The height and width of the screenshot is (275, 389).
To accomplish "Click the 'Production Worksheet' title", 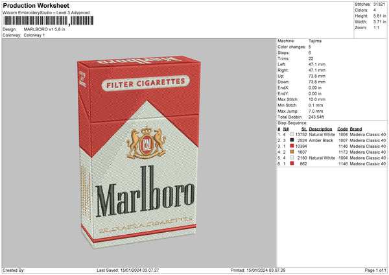I will (x=36, y=5).
